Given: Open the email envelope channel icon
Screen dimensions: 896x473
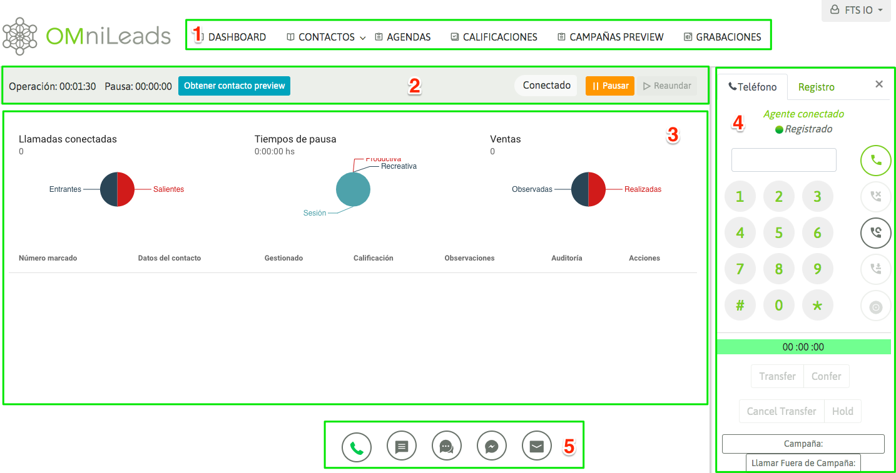Looking at the screenshot, I should pyautogui.click(x=537, y=447).
